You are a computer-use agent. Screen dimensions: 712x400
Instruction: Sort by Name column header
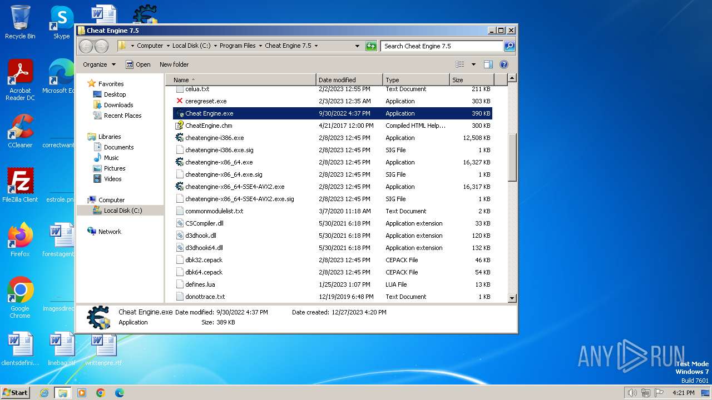point(241,80)
